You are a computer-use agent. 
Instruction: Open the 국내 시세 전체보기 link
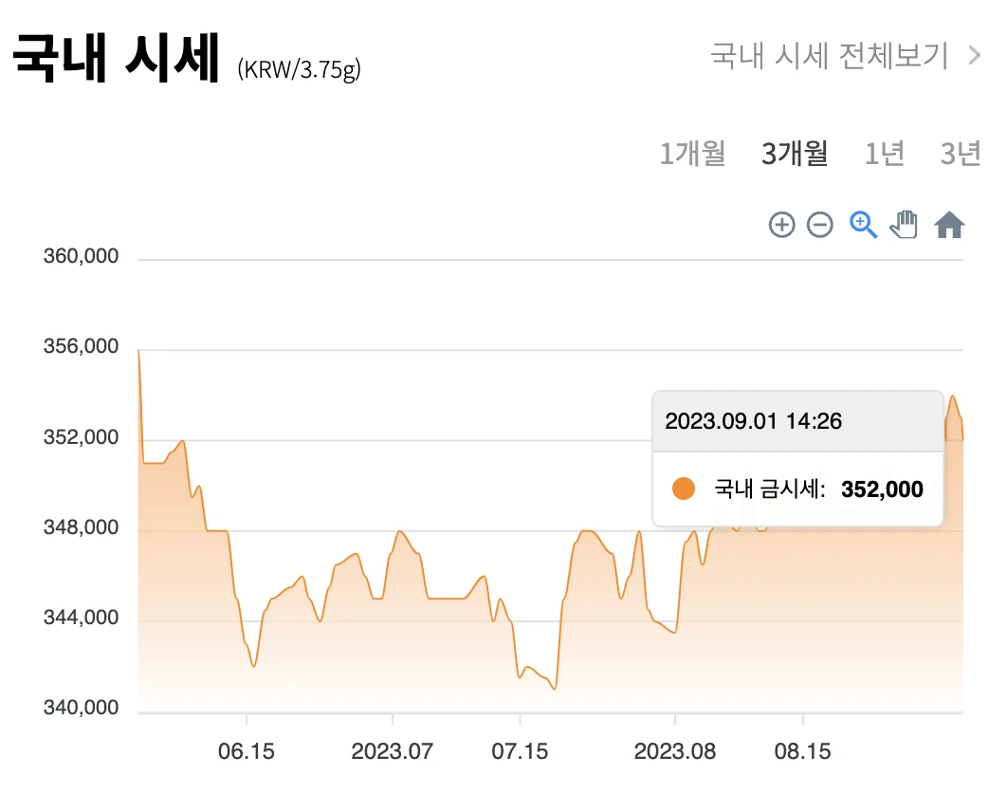(828, 56)
